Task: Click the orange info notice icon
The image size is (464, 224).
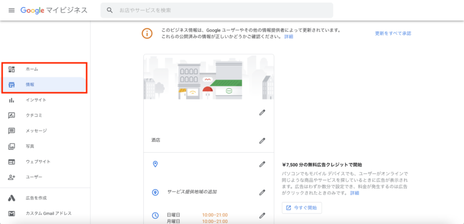Action: click(147, 34)
